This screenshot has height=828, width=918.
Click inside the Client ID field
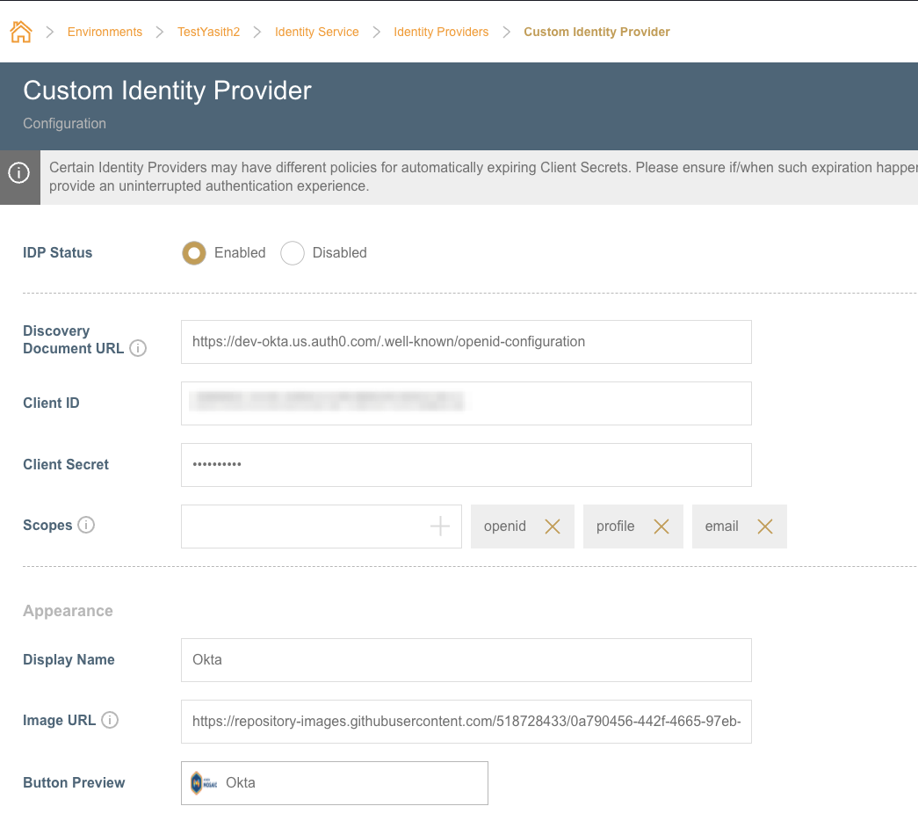[466, 403]
